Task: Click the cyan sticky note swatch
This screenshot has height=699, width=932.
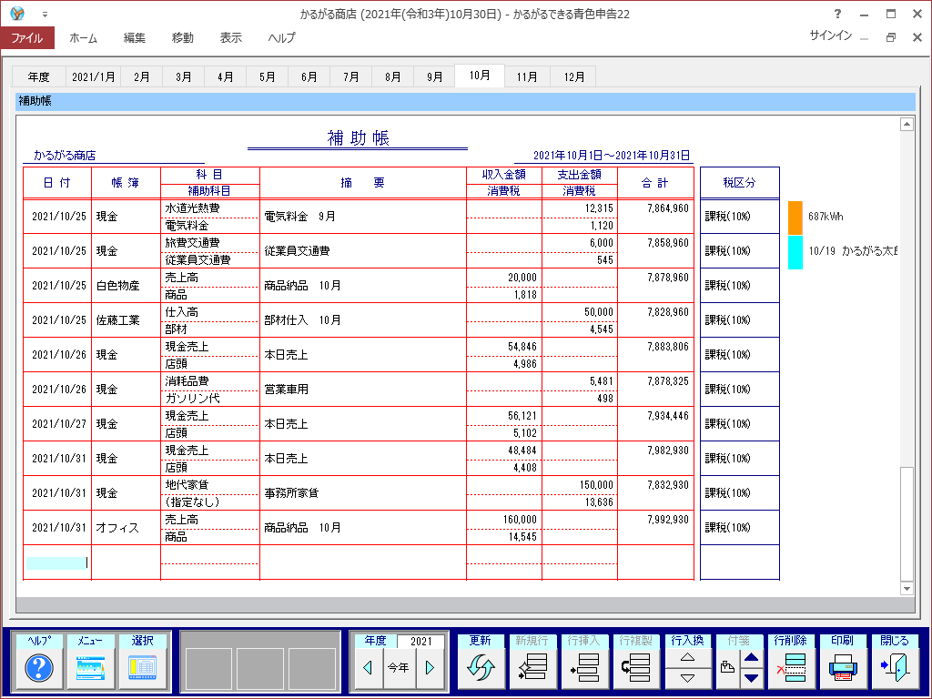Action: (795, 252)
